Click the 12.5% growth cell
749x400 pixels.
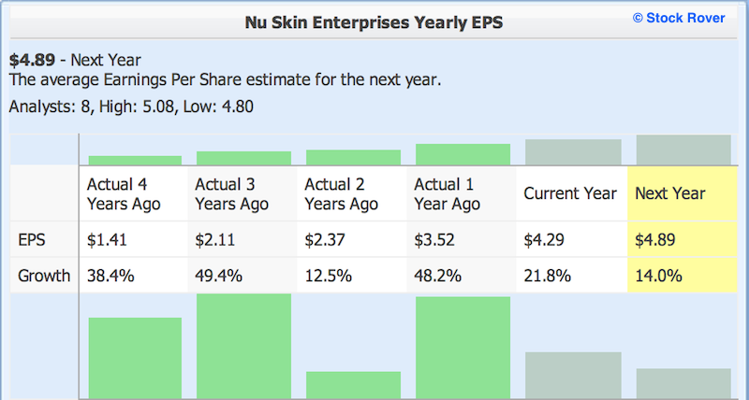tap(352, 275)
